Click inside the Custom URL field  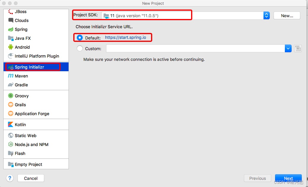click(x=193, y=48)
